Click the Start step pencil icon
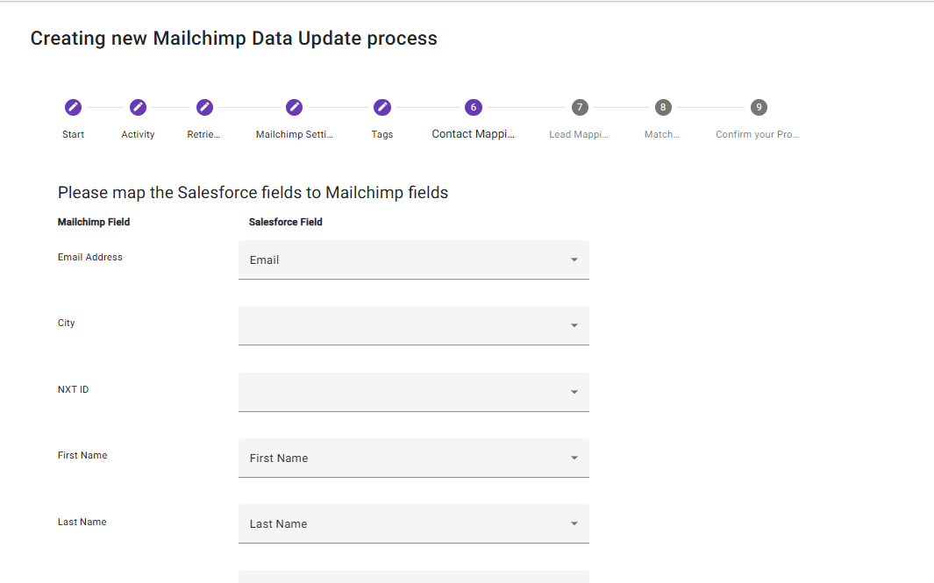Viewport: 934px width, 583px height. pos(74,107)
